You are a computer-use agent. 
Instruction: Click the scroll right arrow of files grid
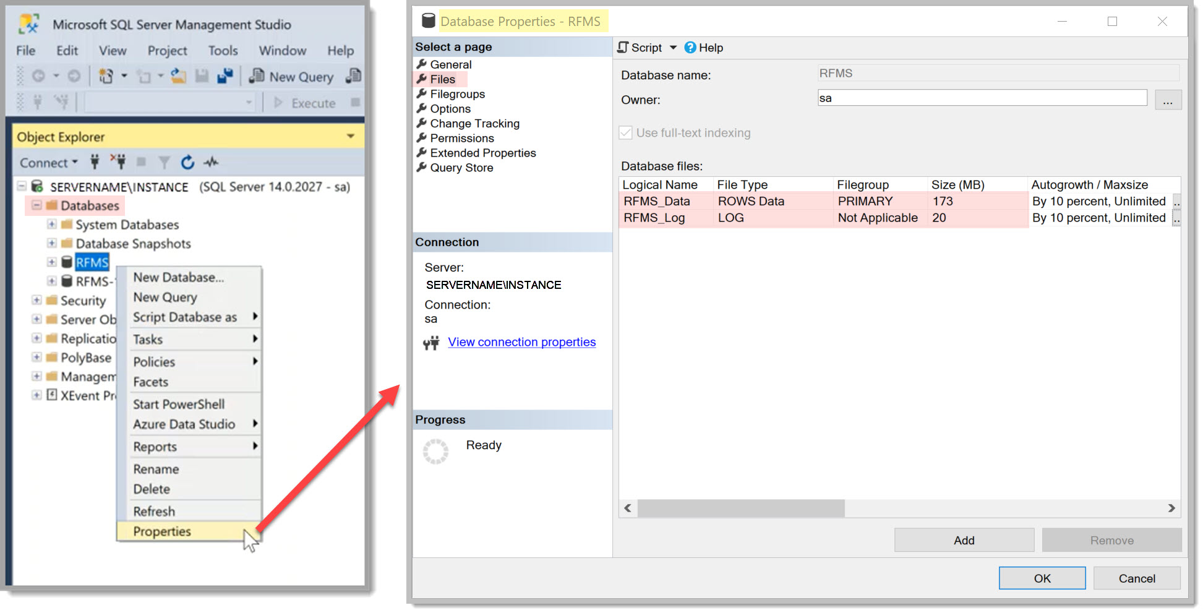1171,508
